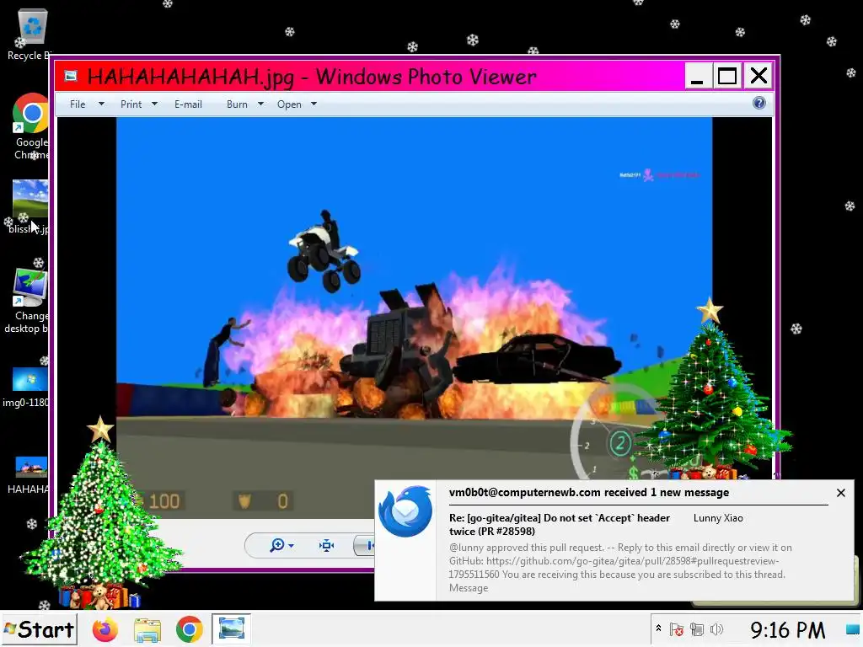Click the notification message preview text
This screenshot has height=647, width=863.
click(x=620, y=568)
